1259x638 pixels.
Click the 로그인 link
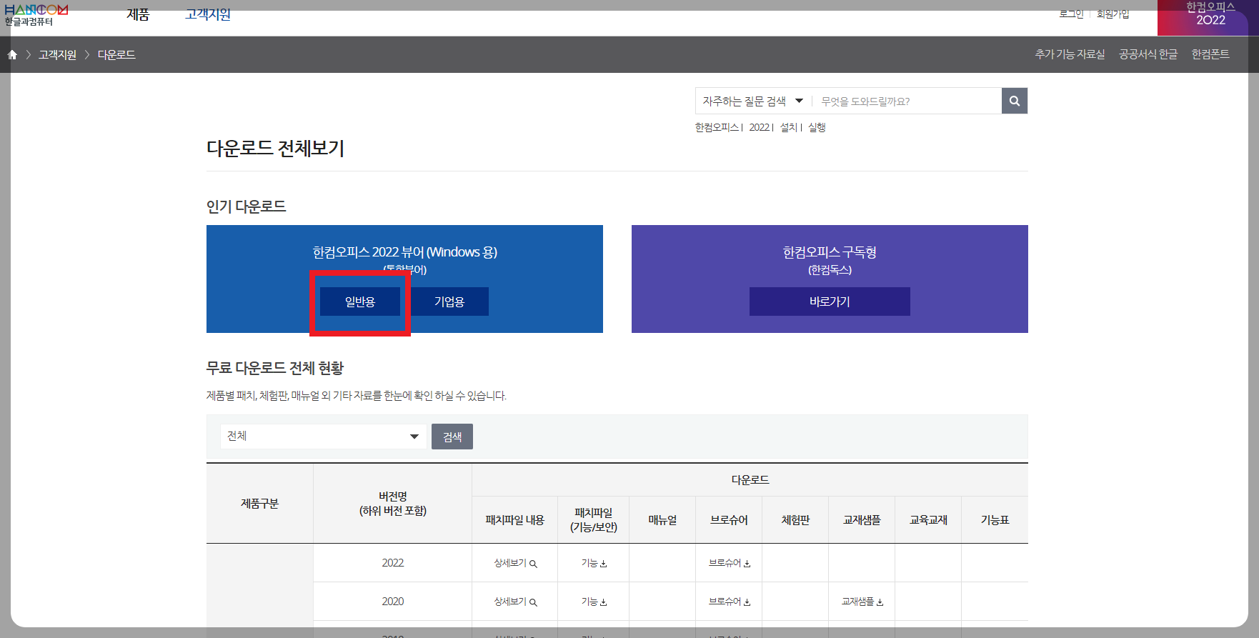pos(1071,14)
